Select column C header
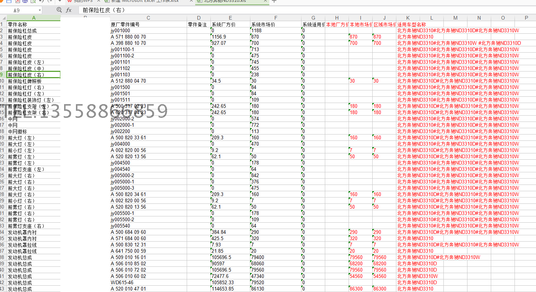This screenshot has height=292, width=536. click(x=148, y=18)
